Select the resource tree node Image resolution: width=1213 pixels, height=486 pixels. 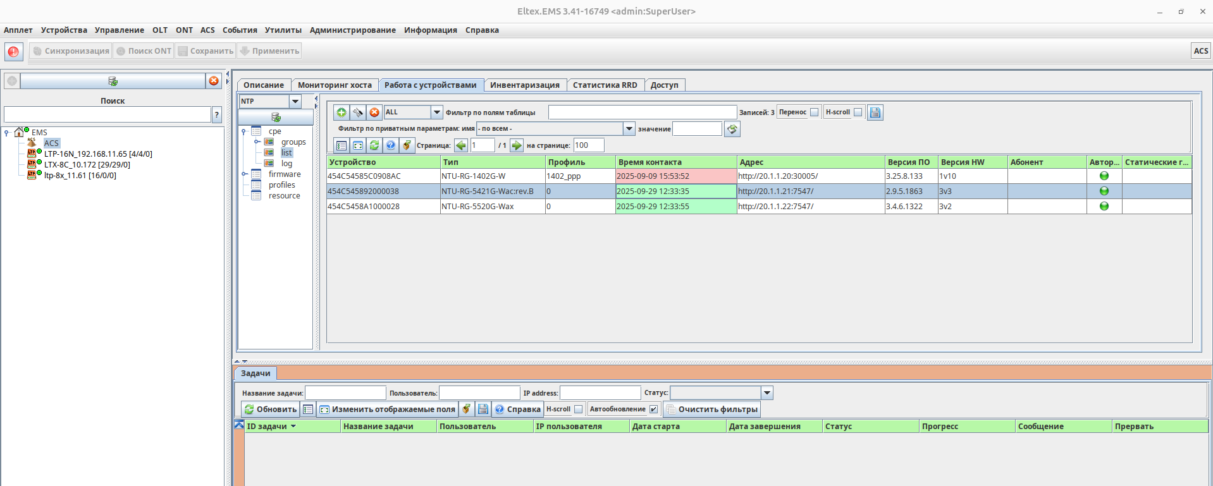pyautogui.click(x=285, y=196)
